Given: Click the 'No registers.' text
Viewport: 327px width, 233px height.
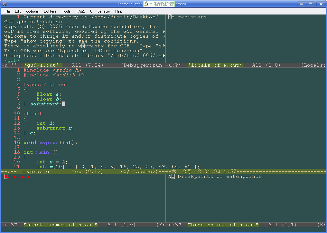Looking at the screenshot, I should coord(189,17).
